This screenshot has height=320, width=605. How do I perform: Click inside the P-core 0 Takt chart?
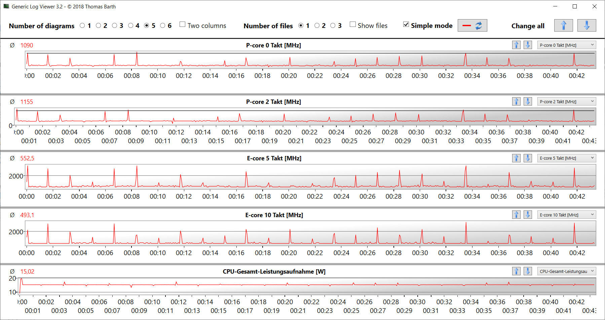310,60
